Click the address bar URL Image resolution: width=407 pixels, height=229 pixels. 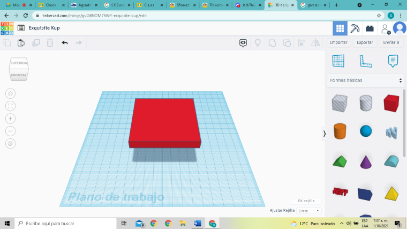click(94, 16)
